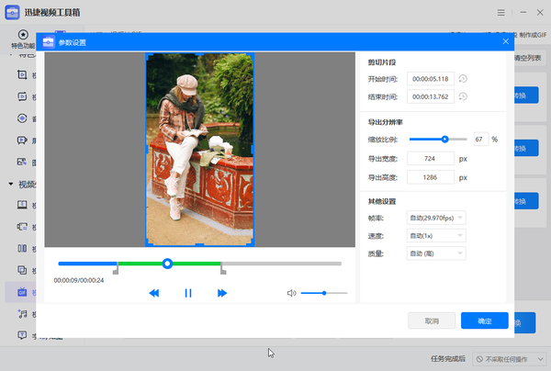
Task: Click the video rotate/loop icon in sidebar
Action: click(22, 96)
